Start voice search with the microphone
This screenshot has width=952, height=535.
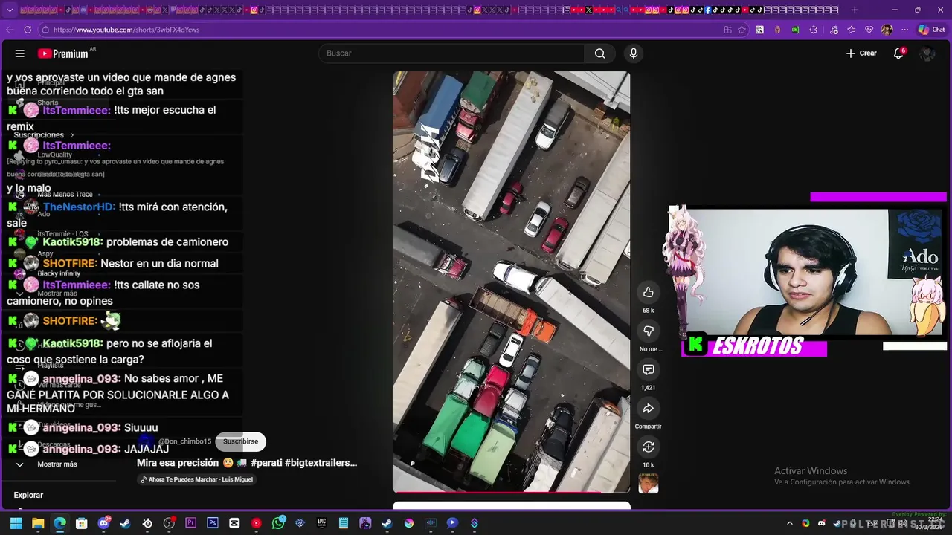[x=634, y=53]
